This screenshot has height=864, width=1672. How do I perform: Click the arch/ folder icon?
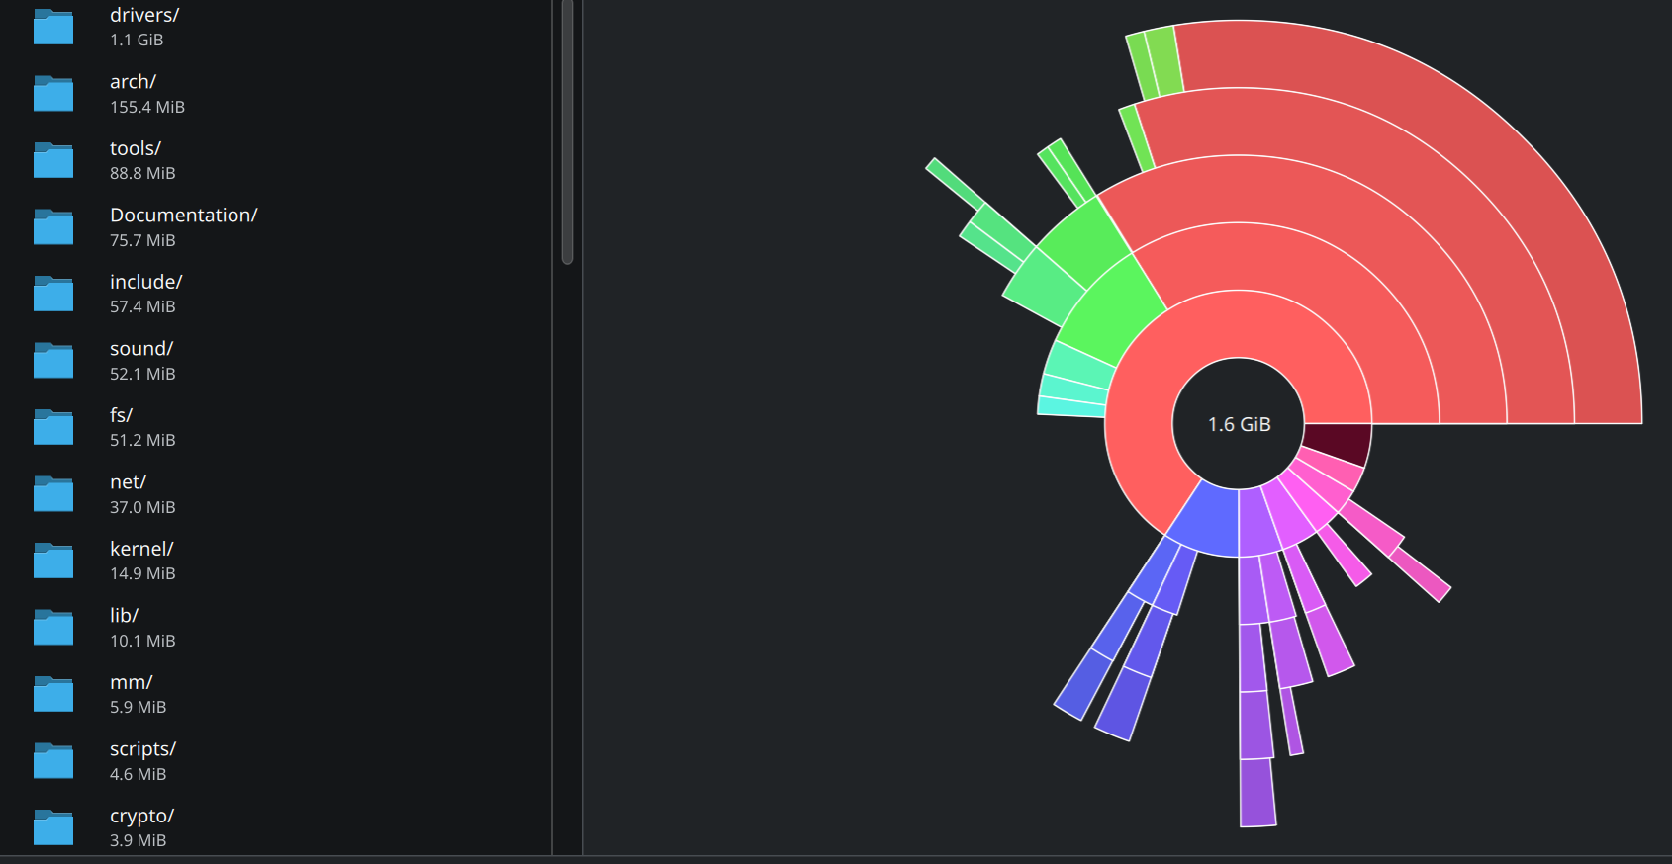coord(53,94)
